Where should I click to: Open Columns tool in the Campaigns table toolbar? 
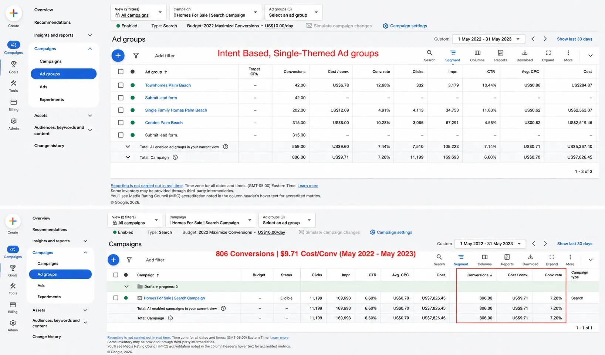click(484, 260)
